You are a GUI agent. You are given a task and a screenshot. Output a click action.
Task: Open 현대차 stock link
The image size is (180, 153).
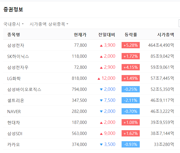(13, 122)
